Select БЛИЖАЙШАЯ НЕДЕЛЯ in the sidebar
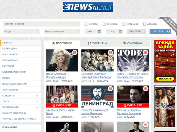 20,72
